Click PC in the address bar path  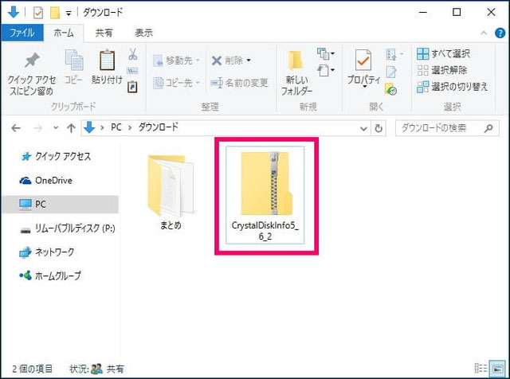[x=116, y=127]
